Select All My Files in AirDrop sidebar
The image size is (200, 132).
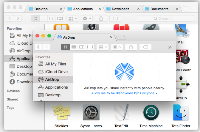53,64
